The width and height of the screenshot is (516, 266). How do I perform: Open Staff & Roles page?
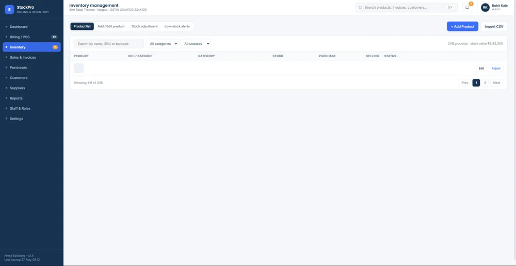pyautogui.click(x=31, y=108)
